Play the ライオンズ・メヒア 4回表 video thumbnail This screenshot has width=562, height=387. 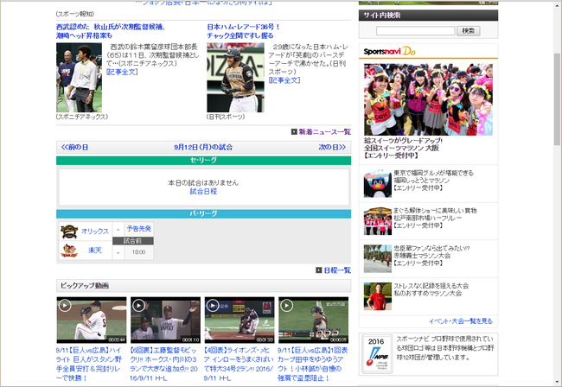coord(239,320)
